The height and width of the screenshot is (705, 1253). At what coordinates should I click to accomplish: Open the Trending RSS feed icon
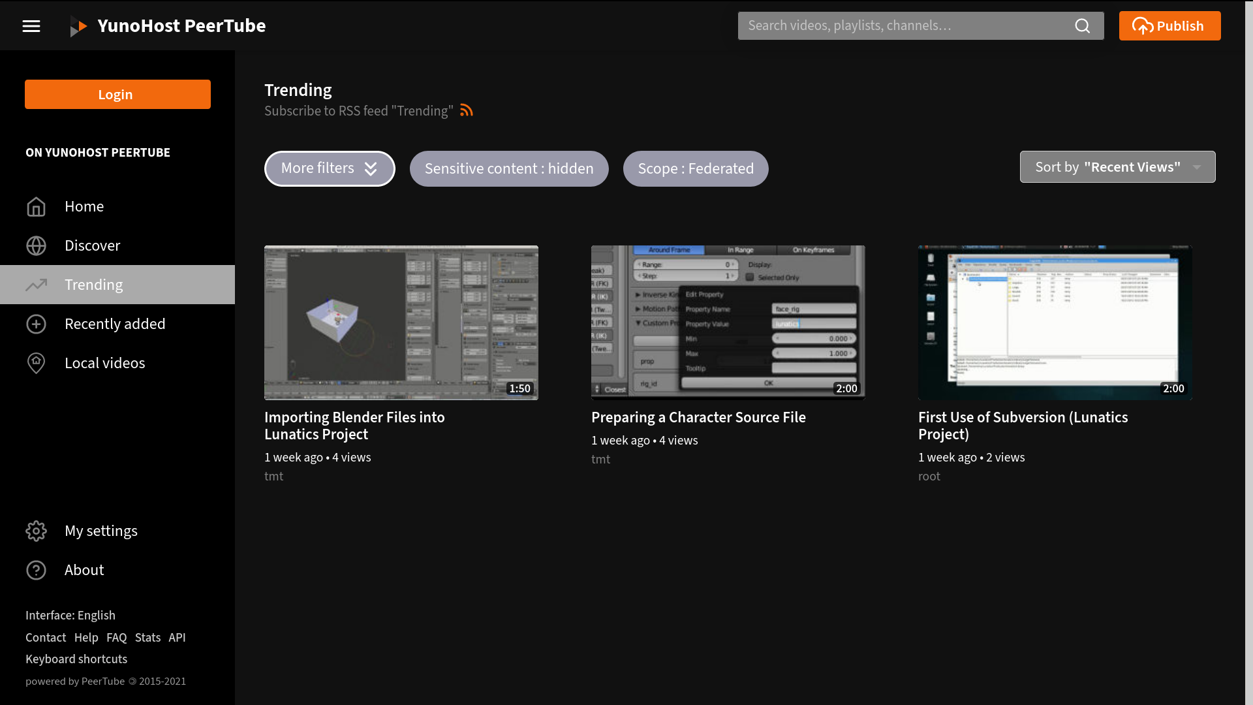click(x=466, y=110)
